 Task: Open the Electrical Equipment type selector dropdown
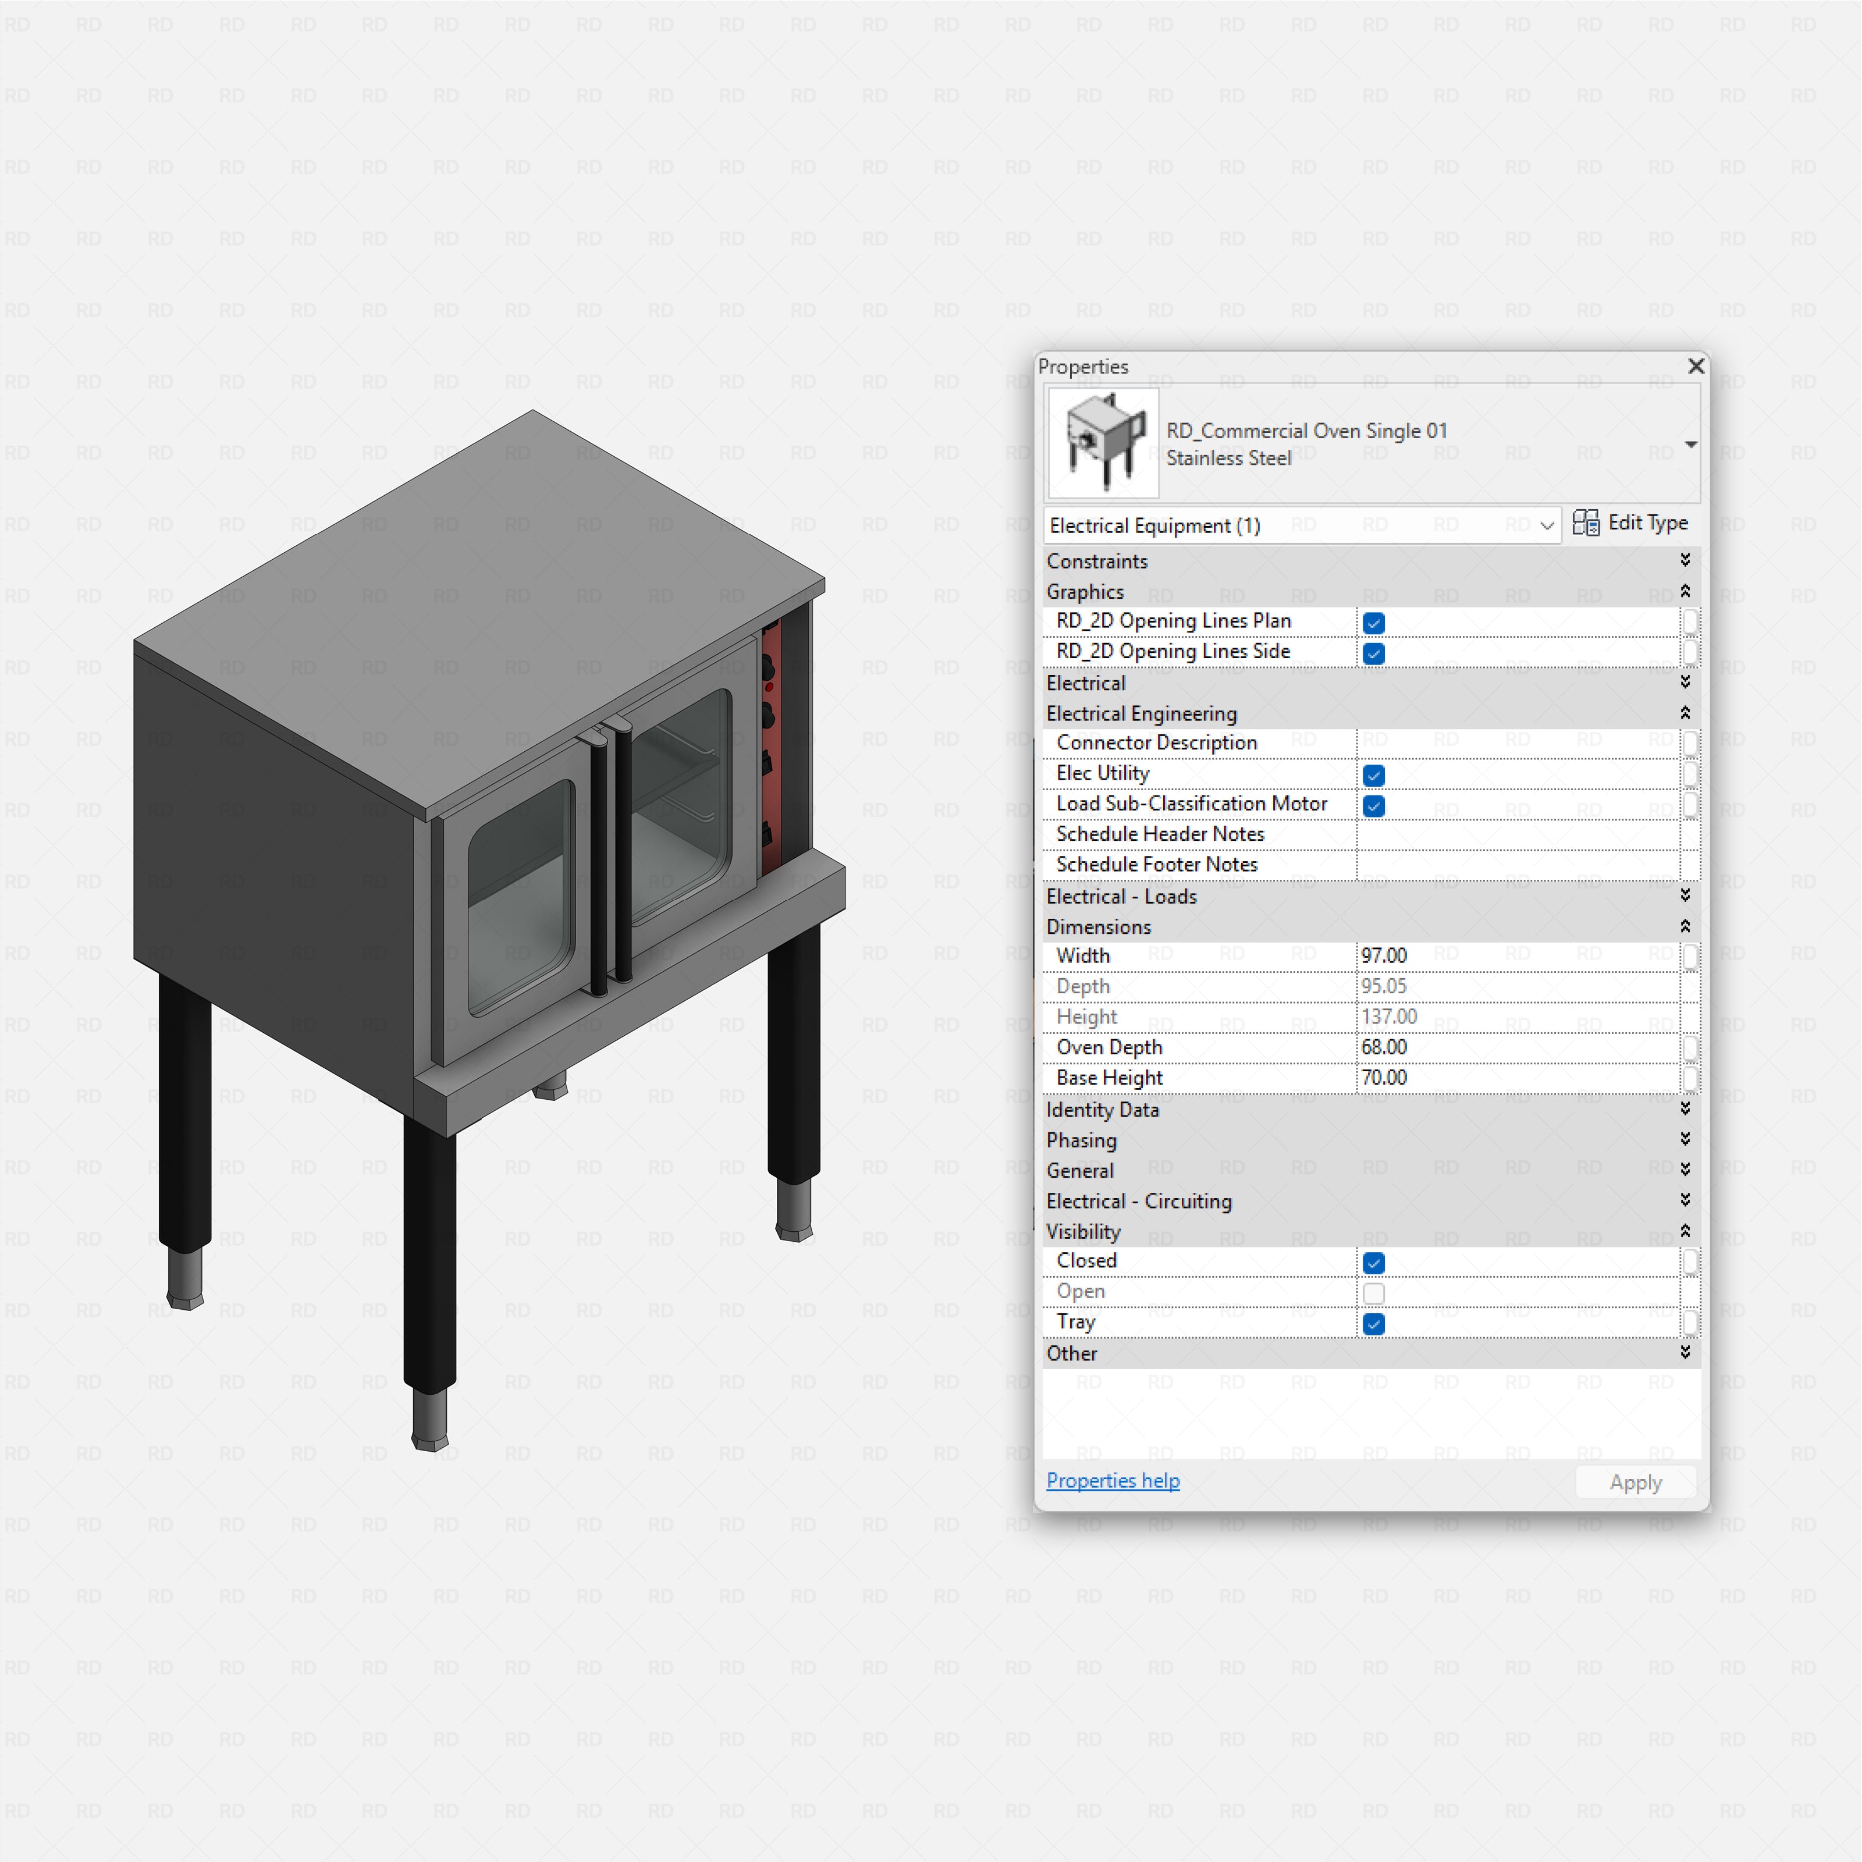pyautogui.click(x=1547, y=525)
